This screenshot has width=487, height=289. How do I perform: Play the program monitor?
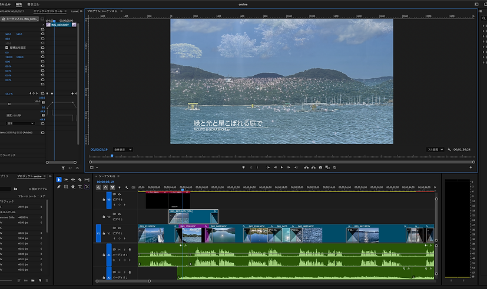281,167
